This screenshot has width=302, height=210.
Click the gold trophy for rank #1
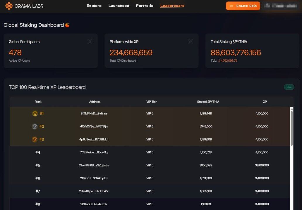click(x=35, y=114)
